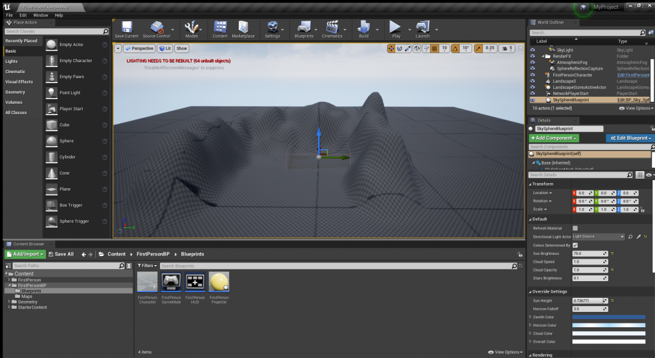
Task: Click the Horizon Color swatch
Action: pyautogui.click(x=609, y=325)
